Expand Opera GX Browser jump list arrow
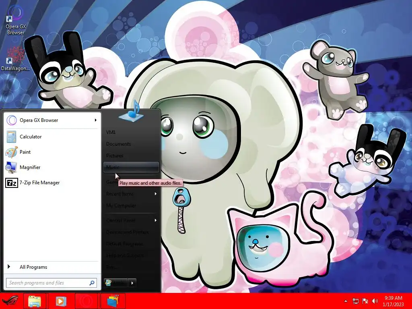Image resolution: width=412 pixels, height=309 pixels. tap(96, 120)
